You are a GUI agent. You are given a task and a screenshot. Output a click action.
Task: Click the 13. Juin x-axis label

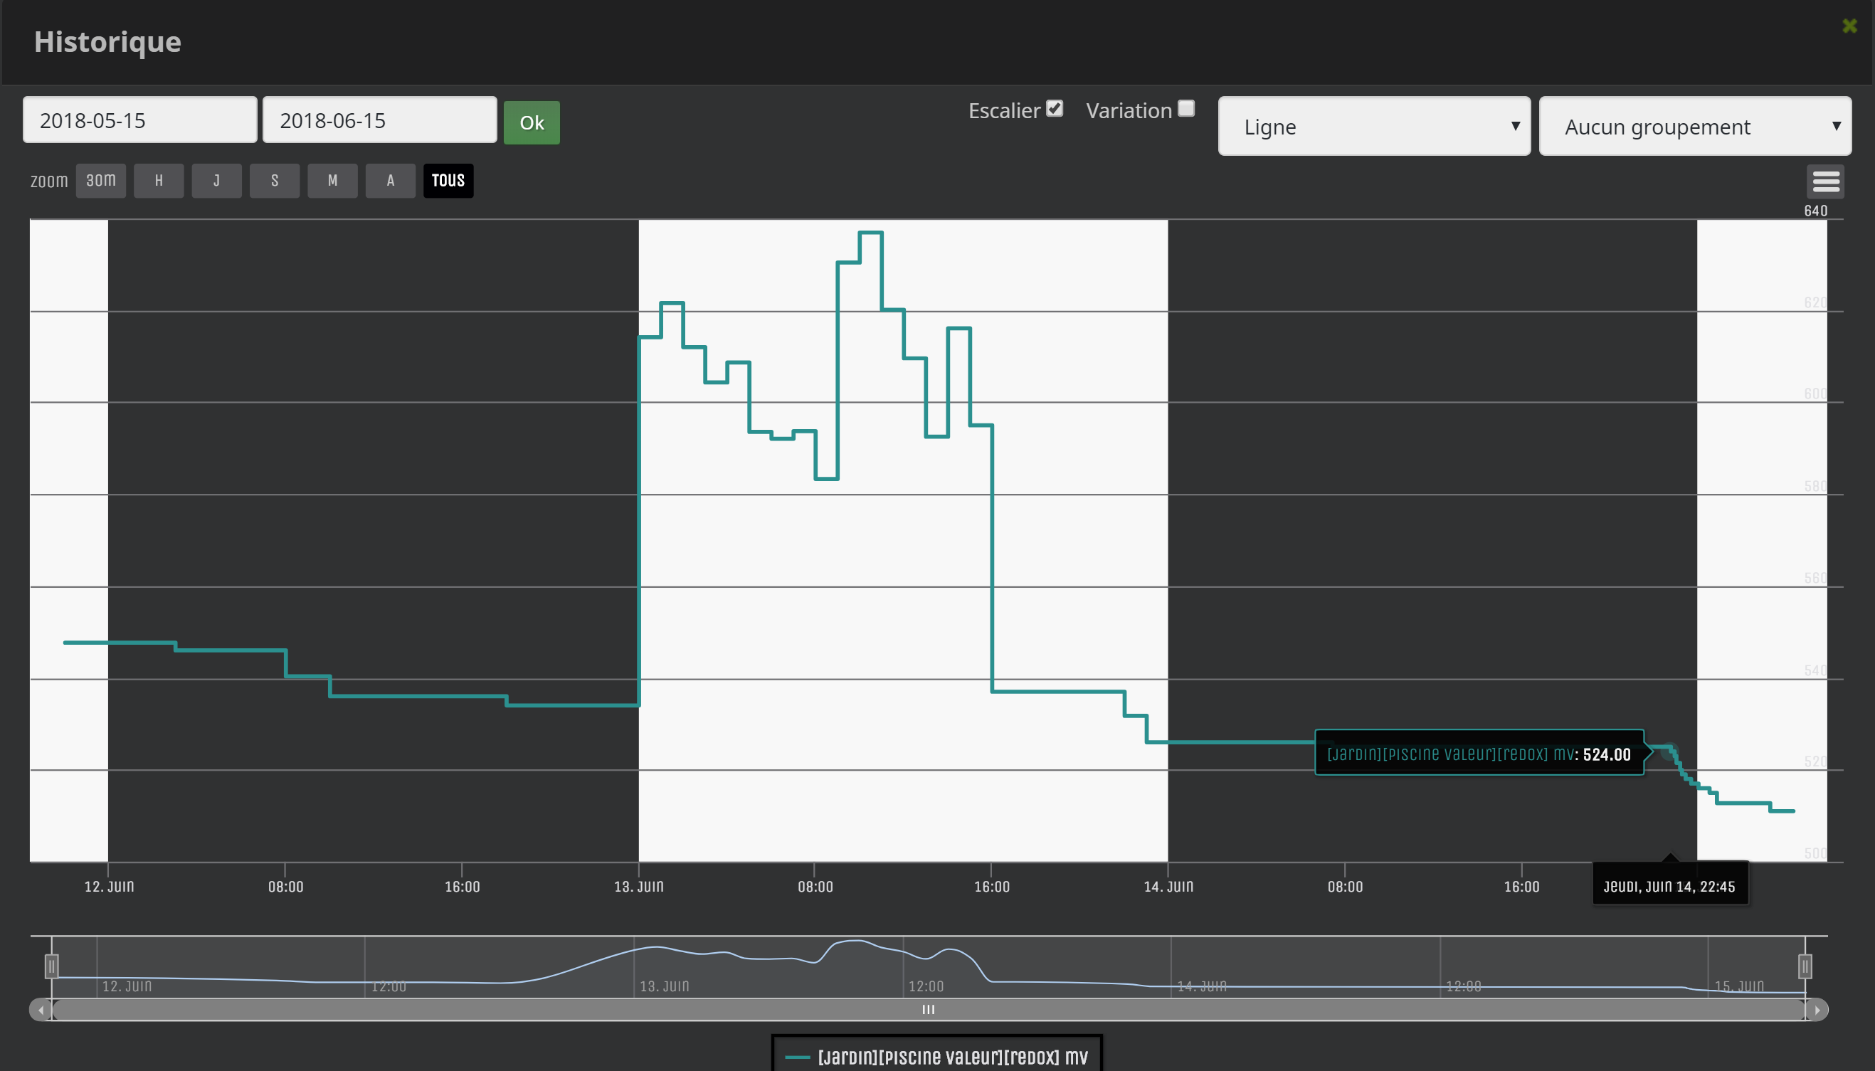click(x=639, y=887)
